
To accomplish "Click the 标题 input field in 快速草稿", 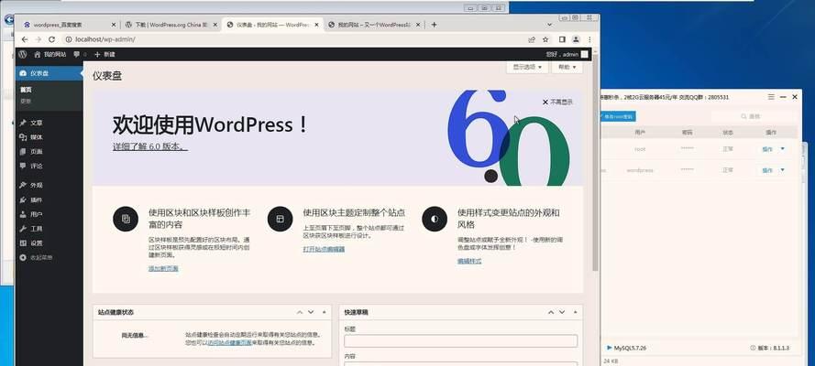I will pyautogui.click(x=460, y=341).
